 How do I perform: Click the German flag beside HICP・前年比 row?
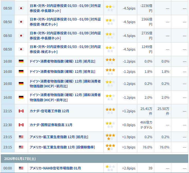tap(21, 97)
